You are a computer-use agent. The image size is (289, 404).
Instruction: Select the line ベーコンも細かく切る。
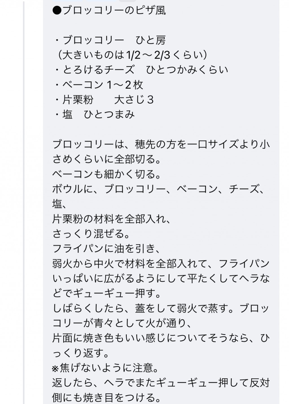[x=107, y=174]
